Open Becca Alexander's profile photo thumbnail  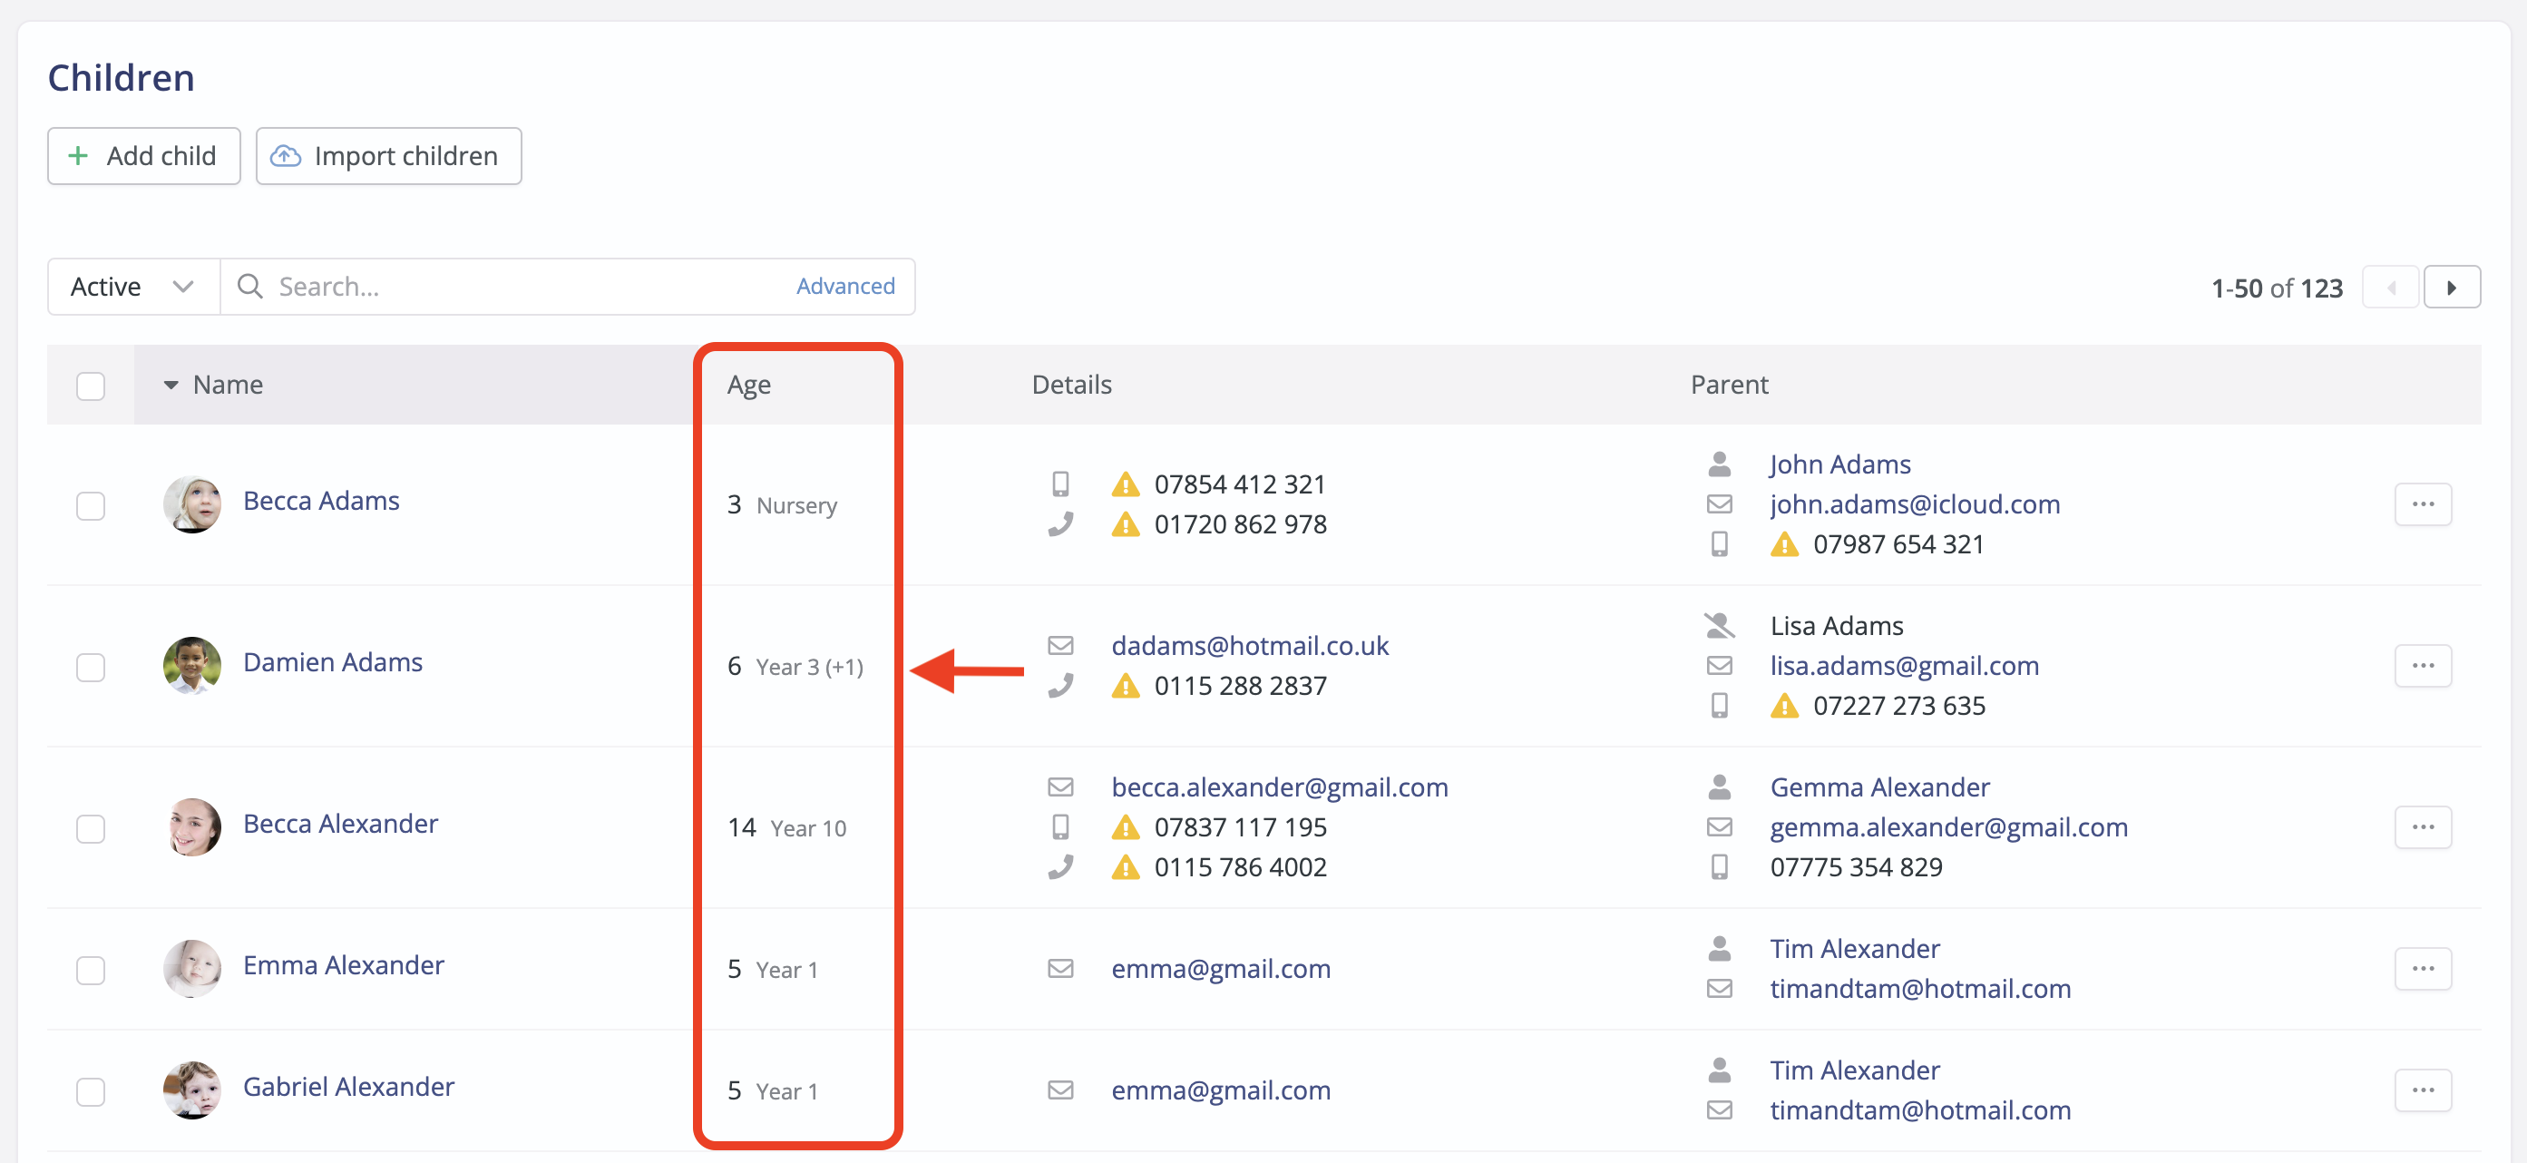pyautogui.click(x=191, y=826)
